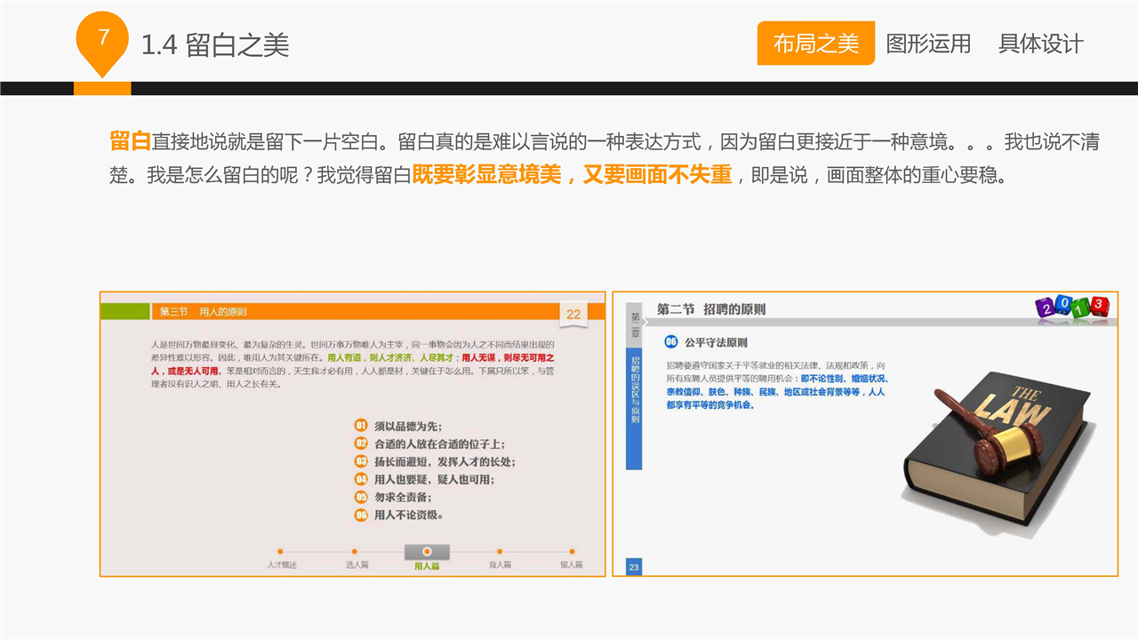Click the orange 03 bullet icon
1138x640 pixels.
[x=361, y=461]
